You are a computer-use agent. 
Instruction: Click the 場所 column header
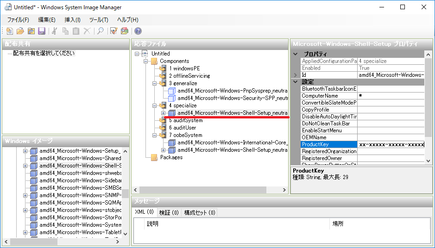pos(380,223)
